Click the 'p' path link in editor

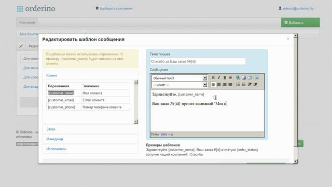coord(172,134)
